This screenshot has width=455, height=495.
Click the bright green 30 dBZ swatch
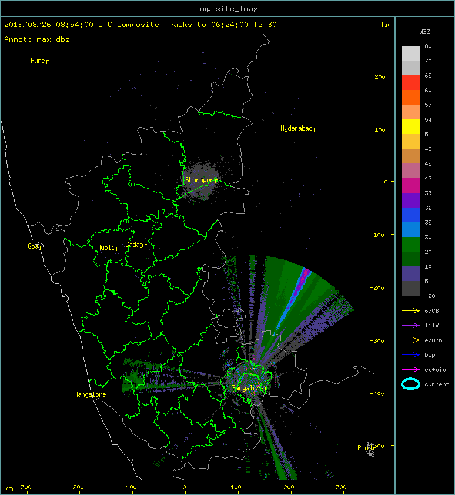[x=410, y=244]
